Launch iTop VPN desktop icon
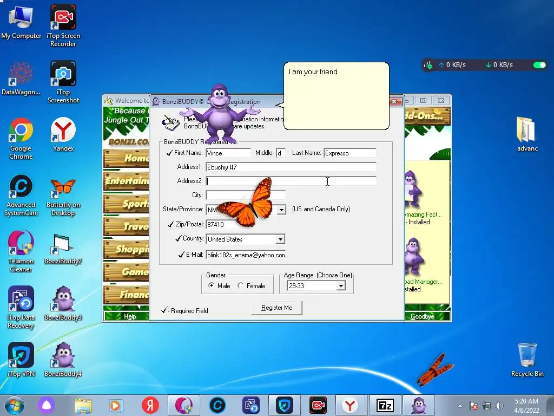Screen dimensions: 554x416 tap(21, 360)
